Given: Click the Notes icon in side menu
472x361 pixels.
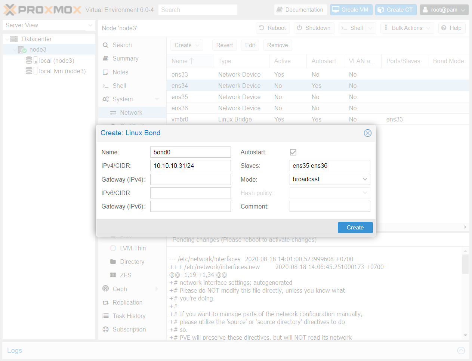Looking at the screenshot, I should 106,72.
